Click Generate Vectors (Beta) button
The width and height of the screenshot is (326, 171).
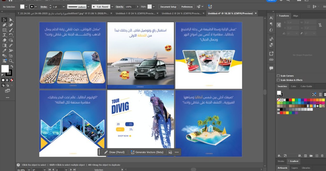coord(147,152)
